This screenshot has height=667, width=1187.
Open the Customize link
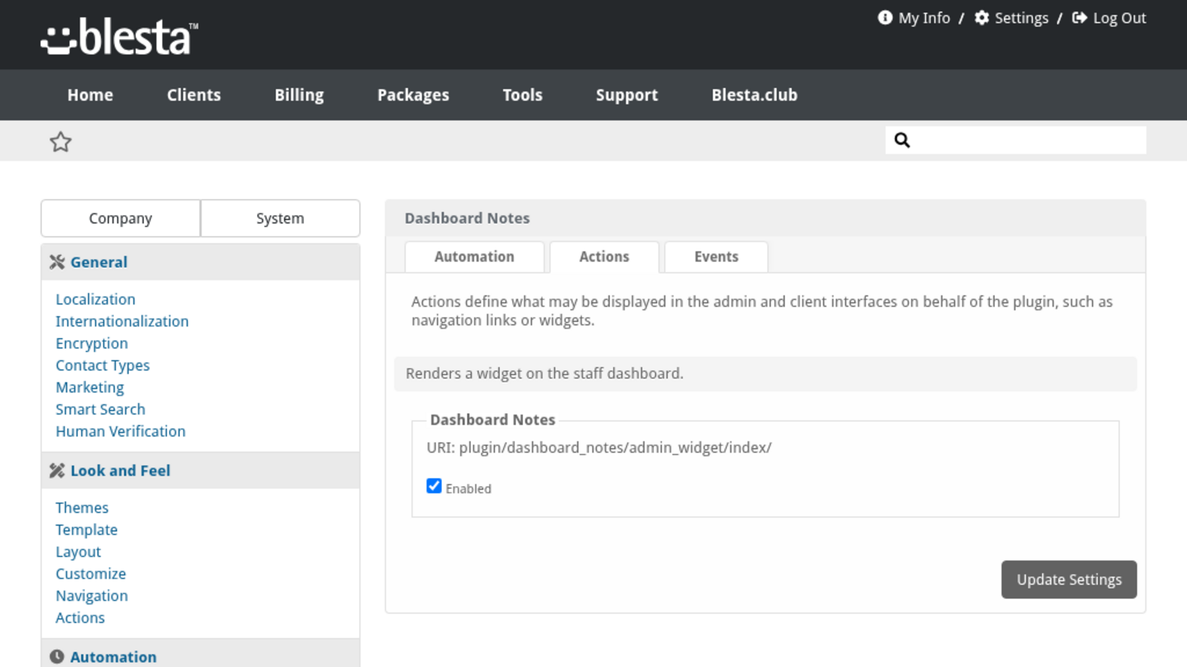(x=91, y=574)
